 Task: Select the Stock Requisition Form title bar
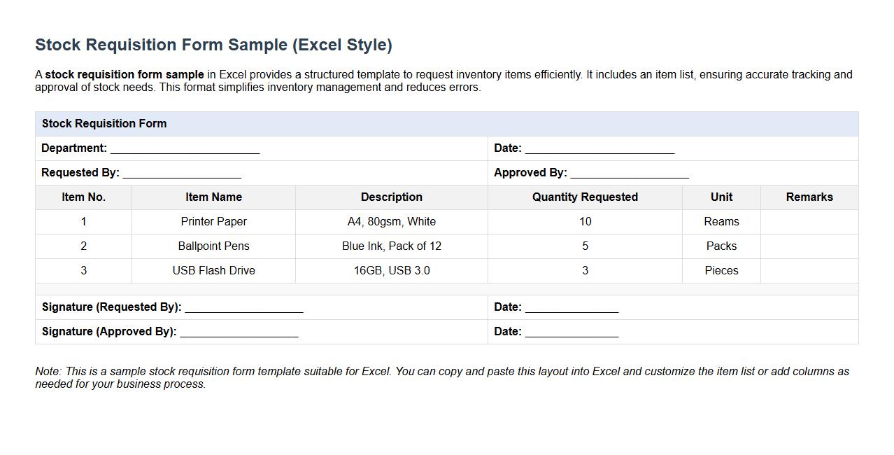[x=104, y=123]
